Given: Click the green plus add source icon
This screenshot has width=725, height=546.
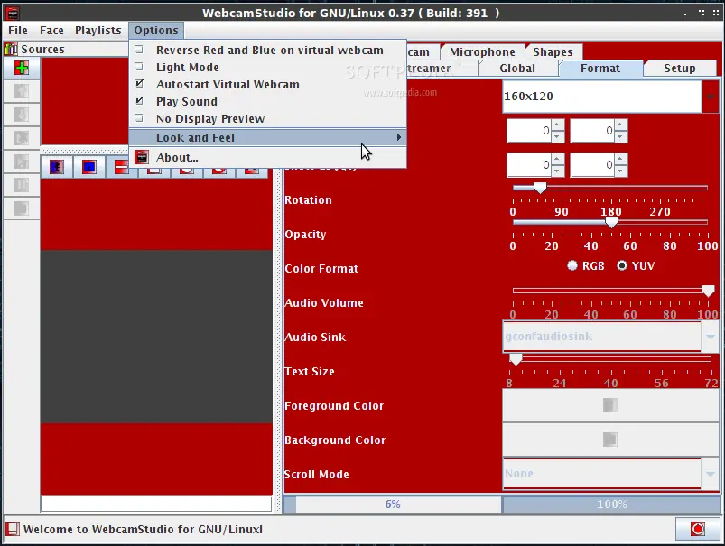Looking at the screenshot, I should (x=22, y=68).
